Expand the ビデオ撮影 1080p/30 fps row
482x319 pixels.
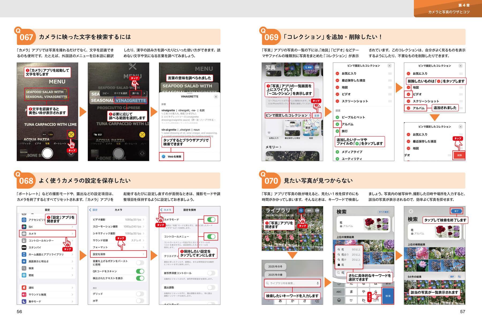coord(118,220)
